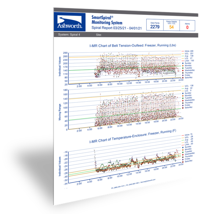Click the Alarms 0 box

[x=187, y=26]
